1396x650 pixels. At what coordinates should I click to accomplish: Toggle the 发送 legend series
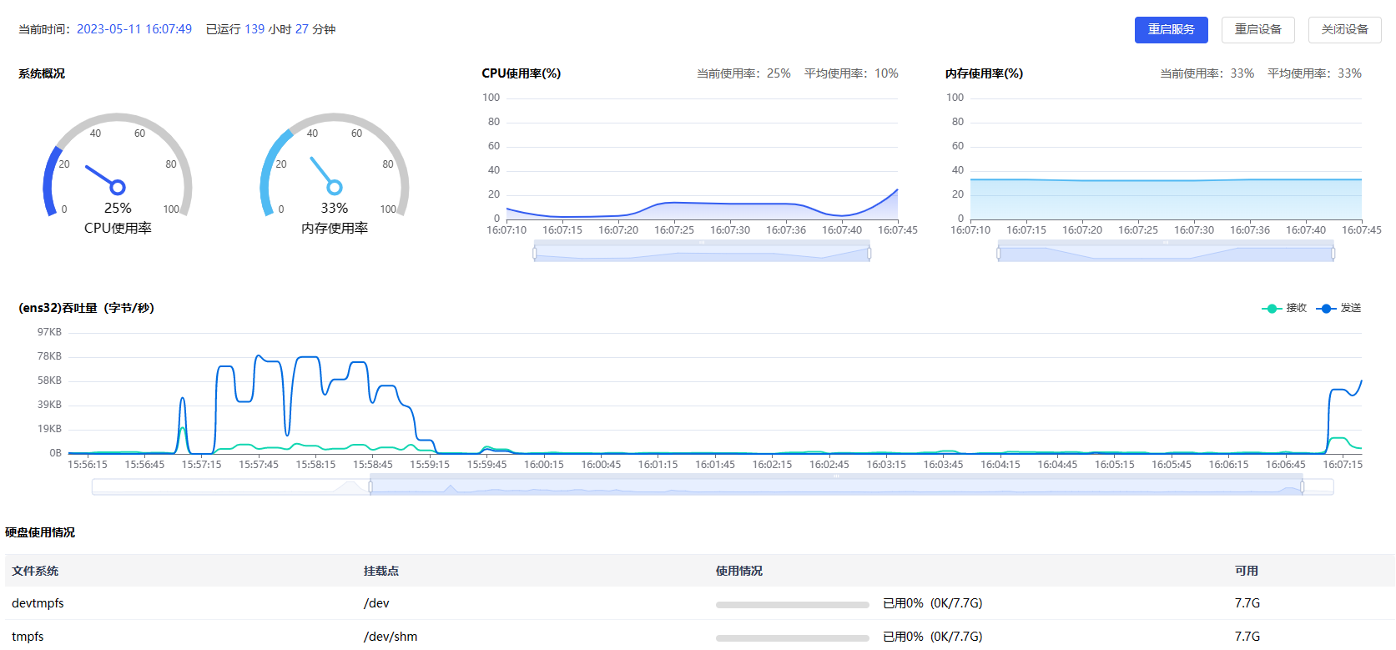pyautogui.click(x=1338, y=308)
